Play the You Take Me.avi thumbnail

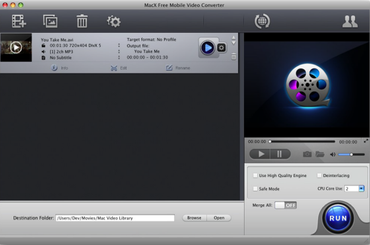(16, 48)
